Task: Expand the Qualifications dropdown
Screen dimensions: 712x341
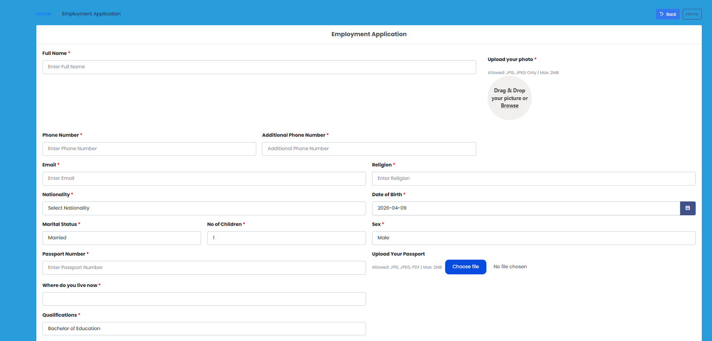Action: pyautogui.click(x=204, y=329)
